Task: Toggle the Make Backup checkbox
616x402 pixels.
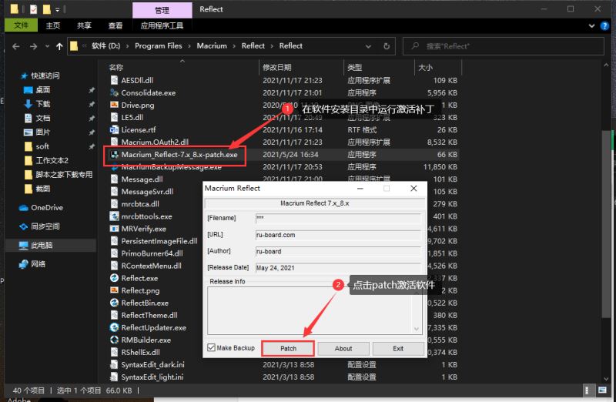Action: point(211,348)
